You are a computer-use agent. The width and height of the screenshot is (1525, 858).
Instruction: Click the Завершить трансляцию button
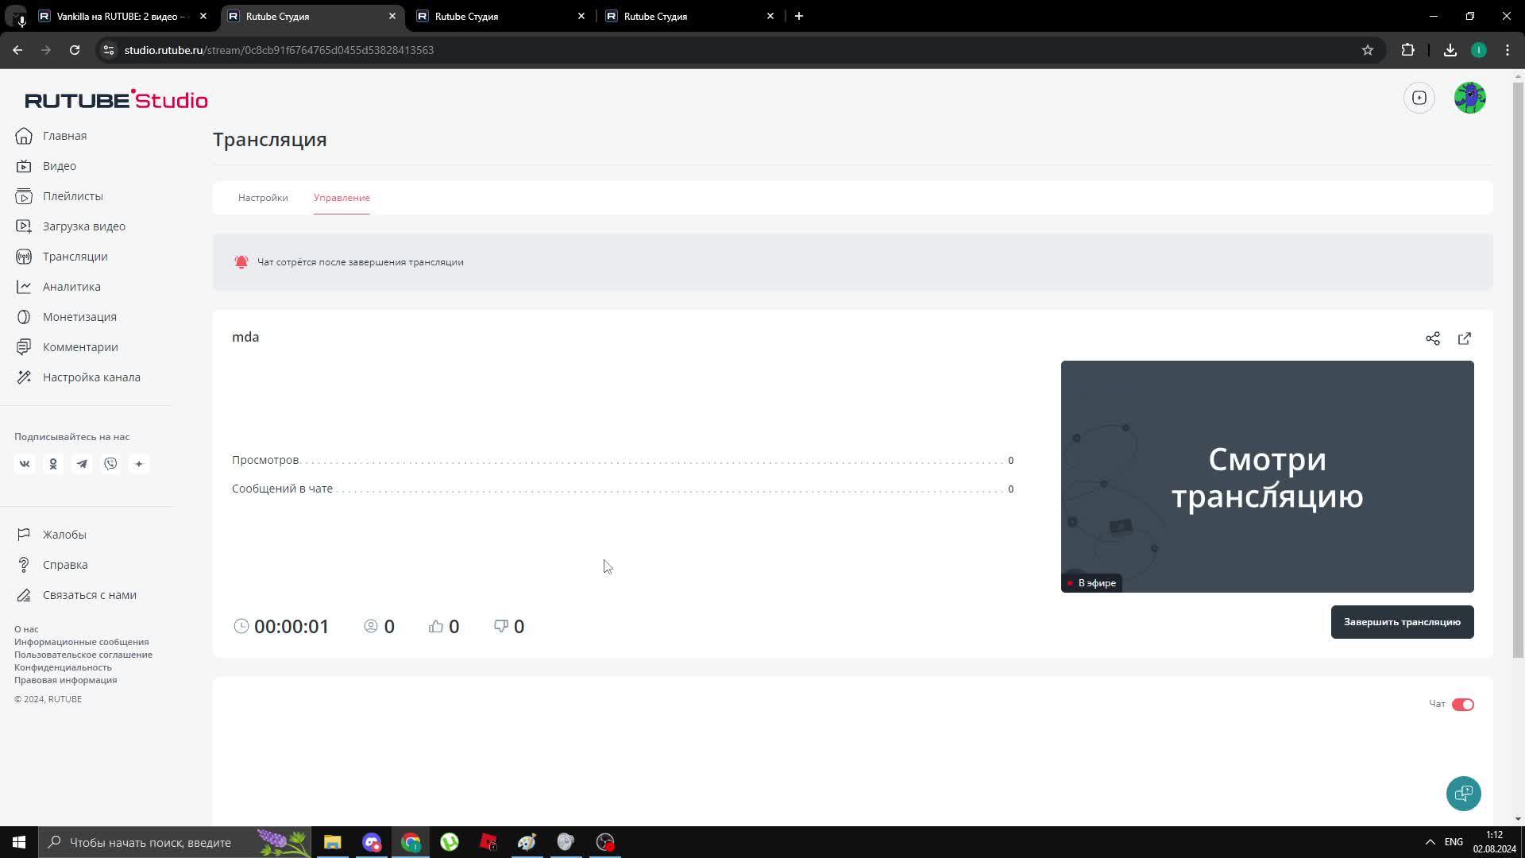pyautogui.click(x=1401, y=622)
